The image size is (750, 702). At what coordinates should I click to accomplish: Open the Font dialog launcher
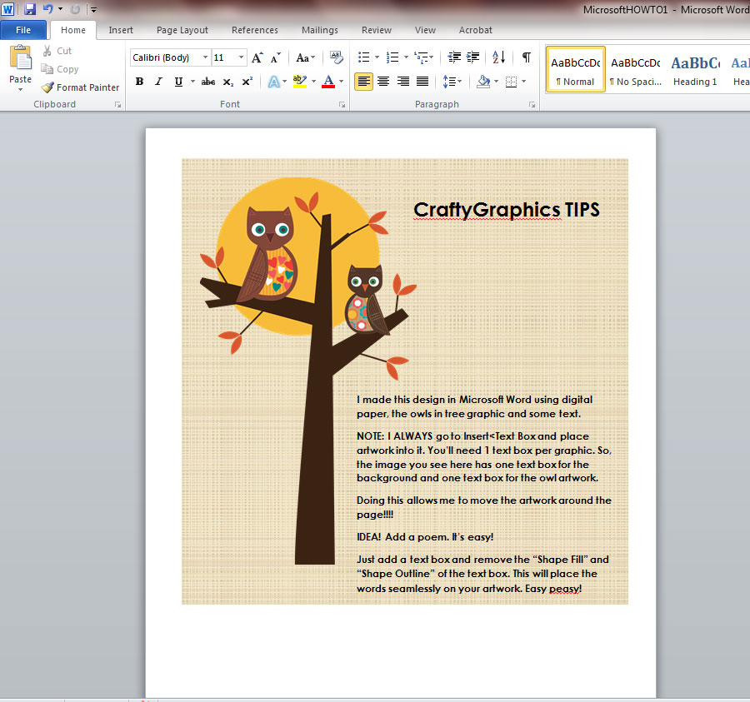pos(342,103)
